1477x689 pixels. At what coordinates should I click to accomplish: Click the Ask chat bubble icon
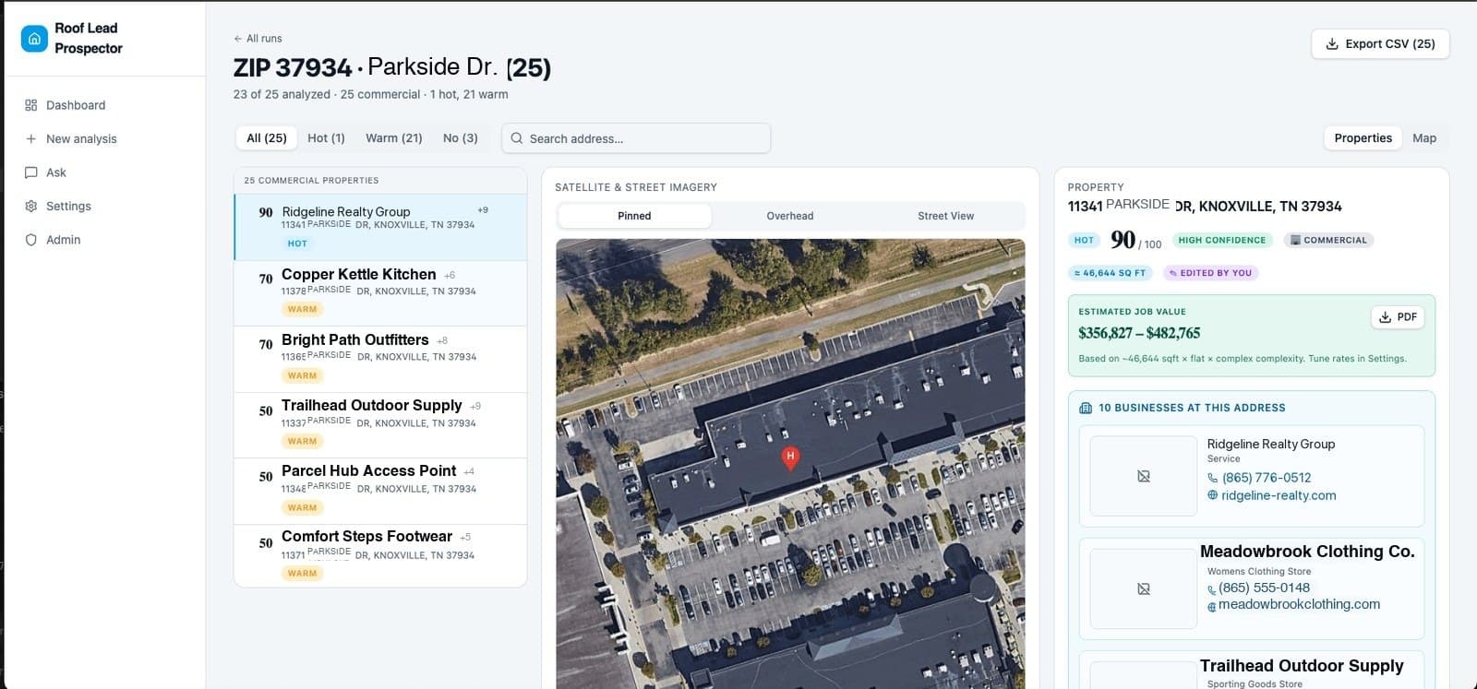(31, 172)
